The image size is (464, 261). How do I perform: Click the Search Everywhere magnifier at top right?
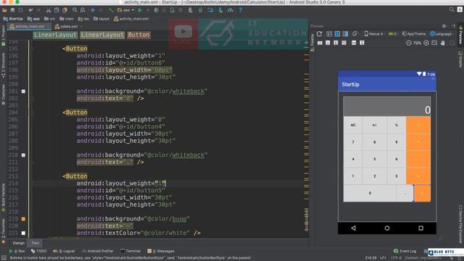pos(452,9)
